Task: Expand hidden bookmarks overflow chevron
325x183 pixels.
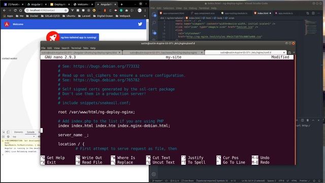Action: 145,16
